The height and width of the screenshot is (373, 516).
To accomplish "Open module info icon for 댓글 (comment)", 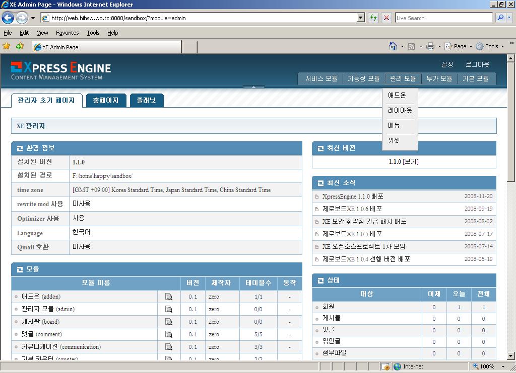I will point(169,334).
